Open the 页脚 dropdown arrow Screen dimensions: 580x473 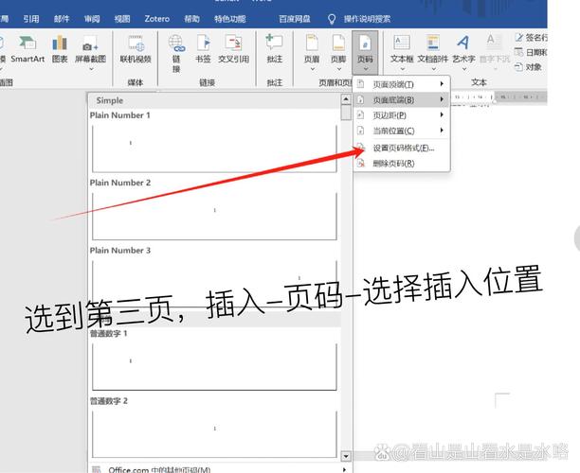point(339,69)
